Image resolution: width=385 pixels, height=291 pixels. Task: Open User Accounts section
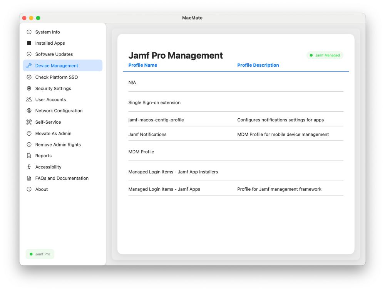point(63,99)
